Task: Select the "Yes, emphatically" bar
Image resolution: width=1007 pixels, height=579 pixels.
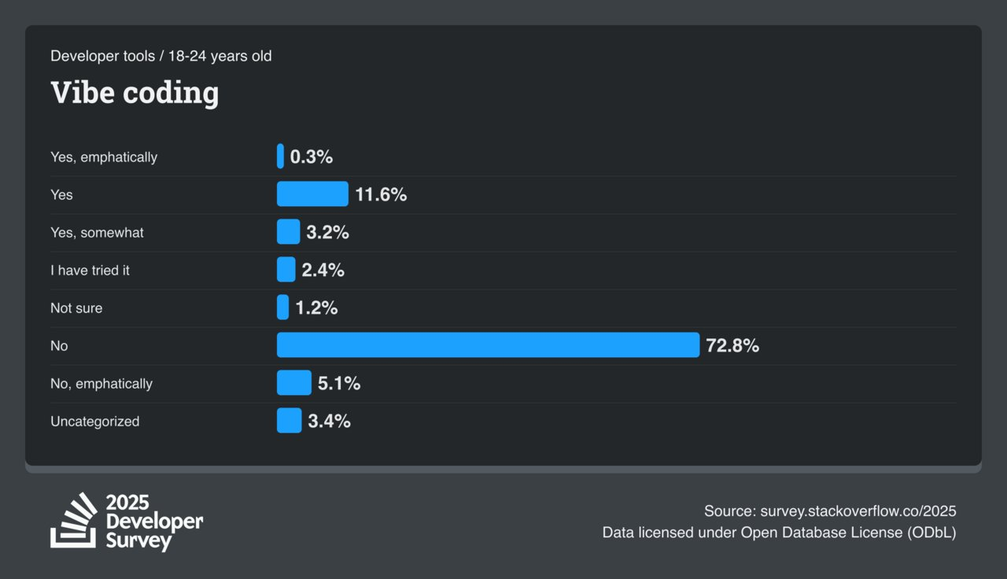Action: coord(280,156)
